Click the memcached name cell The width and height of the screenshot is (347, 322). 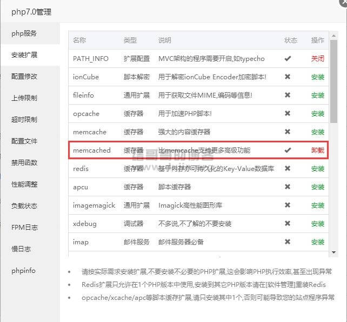click(92, 150)
